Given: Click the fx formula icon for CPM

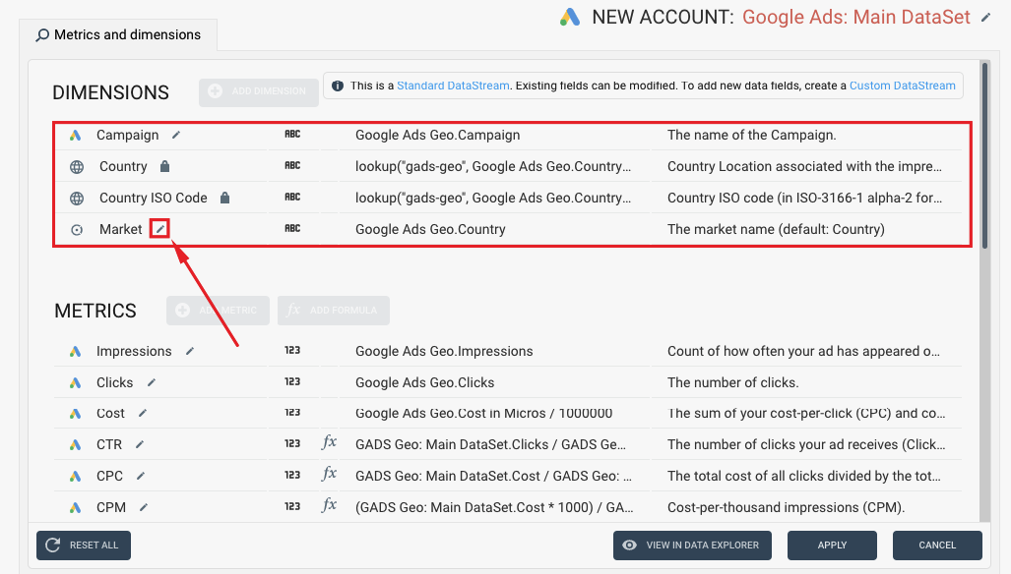Looking at the screenshot, I should click(330, 506).
